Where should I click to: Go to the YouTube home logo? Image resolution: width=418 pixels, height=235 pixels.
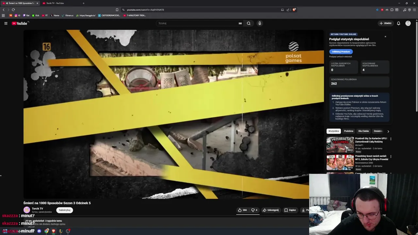(20, 23)
